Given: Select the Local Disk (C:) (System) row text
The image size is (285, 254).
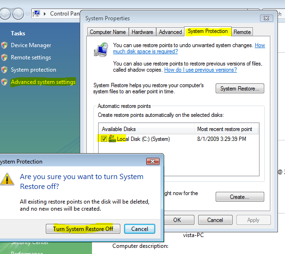Looking at the screenshot, I should 143,139.
